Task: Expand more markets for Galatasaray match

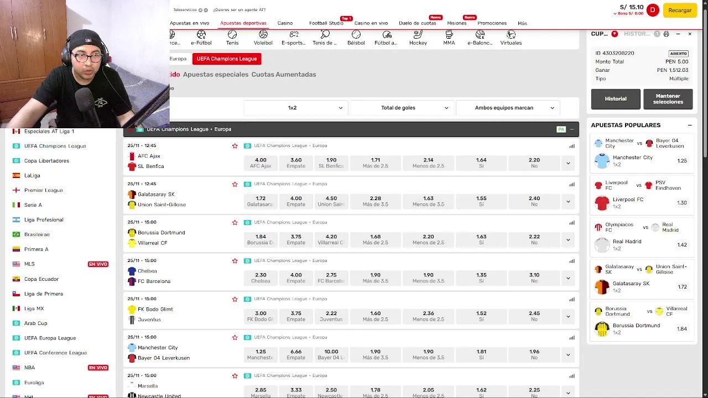Action: click(x=568, y=201)
